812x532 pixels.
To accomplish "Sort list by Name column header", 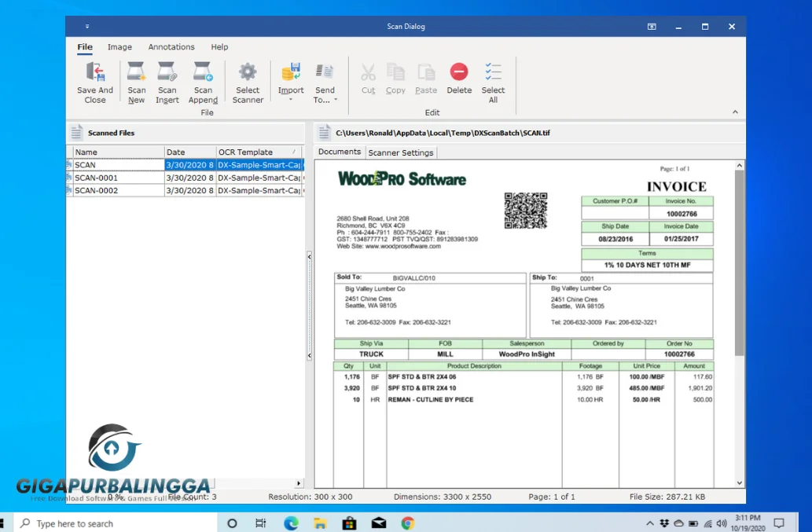I will coord(118,152).
